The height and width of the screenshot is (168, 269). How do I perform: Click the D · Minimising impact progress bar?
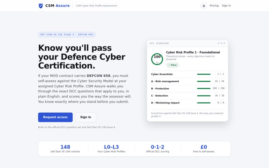point(204,103)
